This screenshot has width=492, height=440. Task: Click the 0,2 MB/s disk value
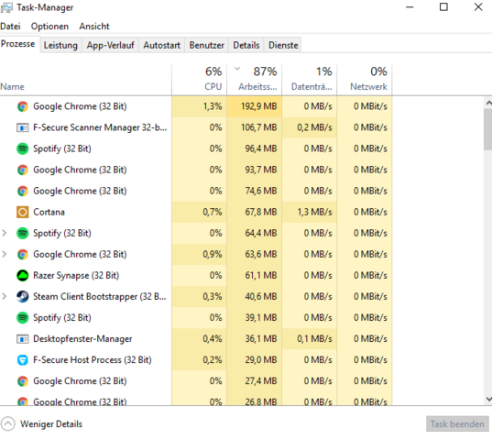(315, 127)
